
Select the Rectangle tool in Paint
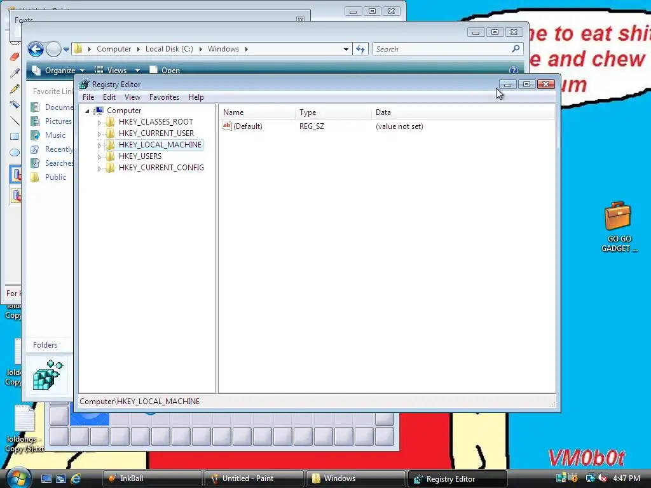tap(15, 136)
